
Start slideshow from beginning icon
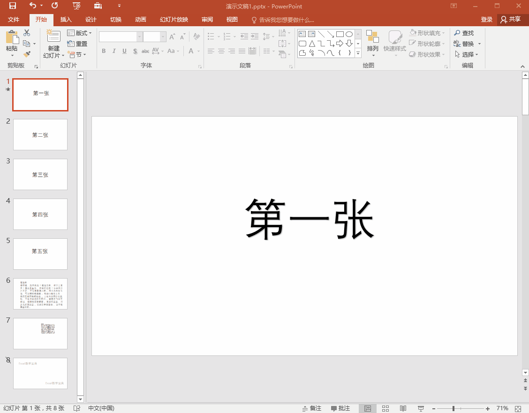[76, 6]
